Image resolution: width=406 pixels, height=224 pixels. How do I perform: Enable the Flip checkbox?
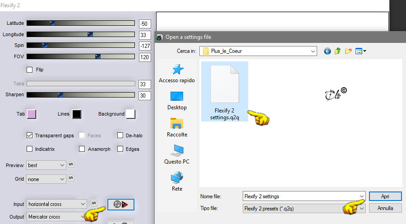(29, 70)
